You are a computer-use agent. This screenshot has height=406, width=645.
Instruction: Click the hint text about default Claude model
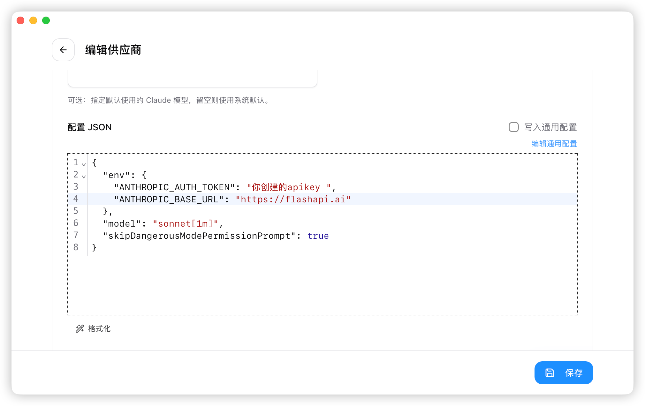(x=169, y=100)
